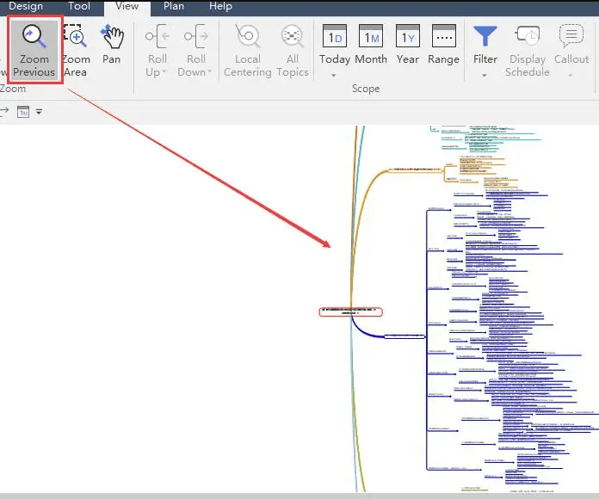Expand the Today dropdown arrow

coord(334,75)
